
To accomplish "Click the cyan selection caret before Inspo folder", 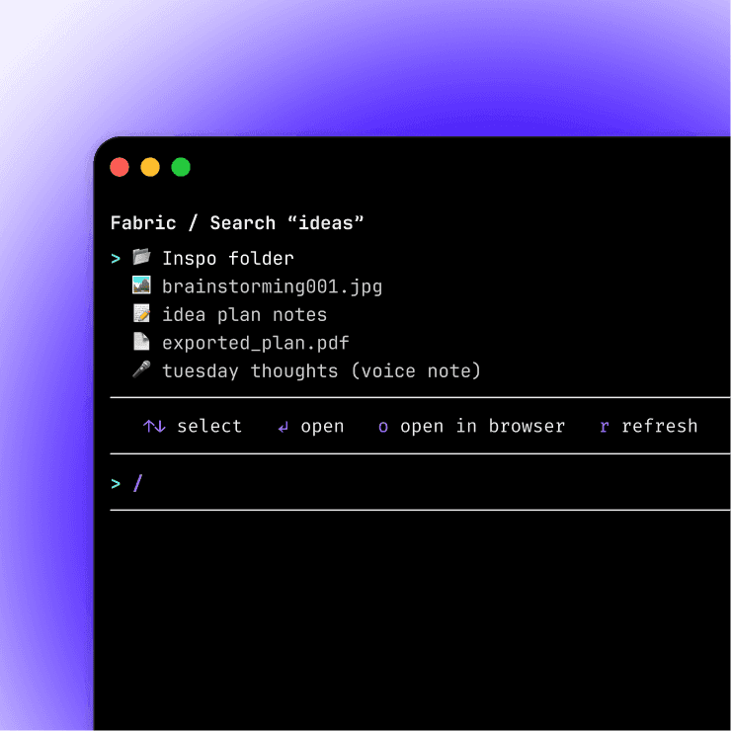I will pyautogui.click(x=116, y=258).
